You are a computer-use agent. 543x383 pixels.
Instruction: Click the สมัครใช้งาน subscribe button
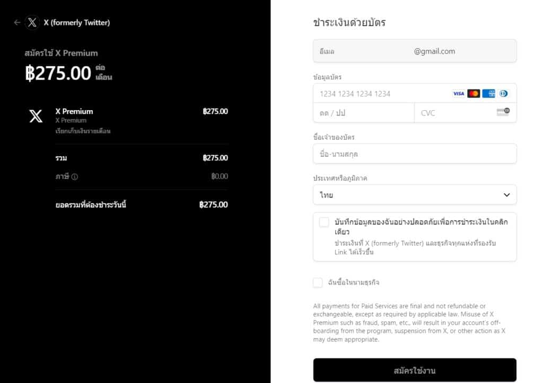[x=415, y=370]
